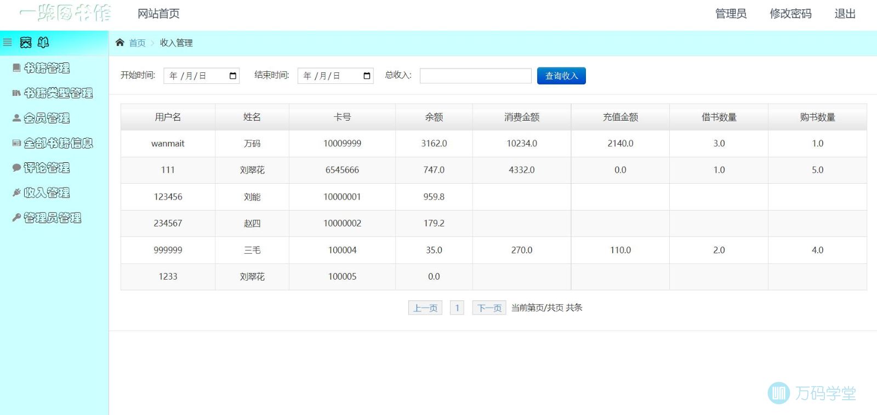Click the 结束时间 date field
This screenshot has width=877, height=415.
(x=335, y=76)
